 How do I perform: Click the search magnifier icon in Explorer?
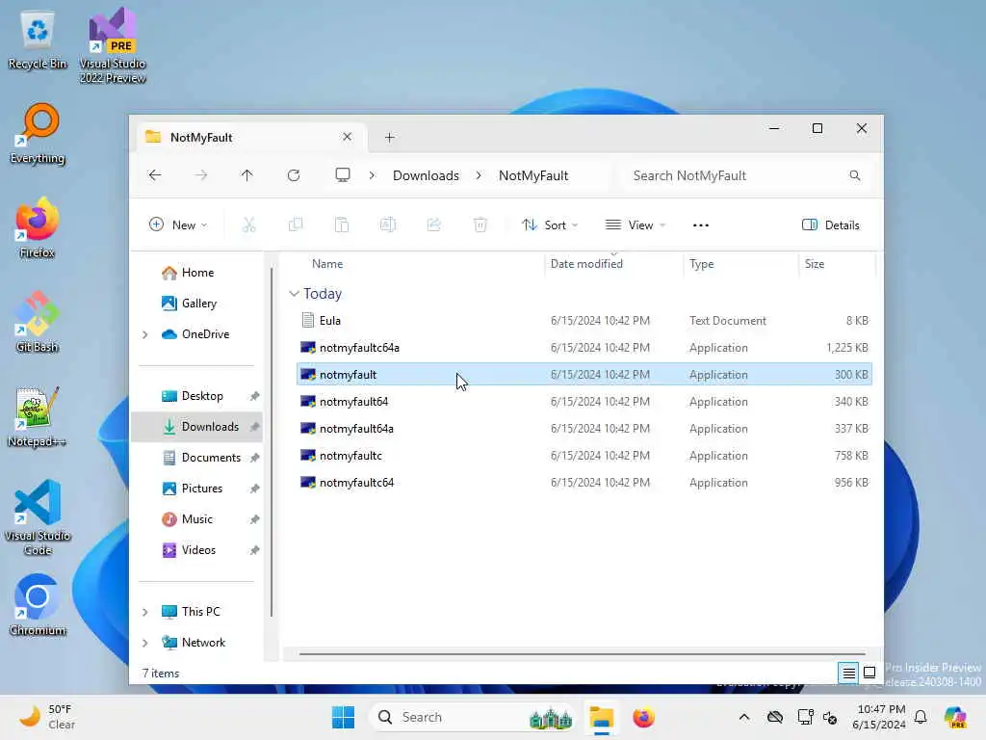(x=855, y=175)
